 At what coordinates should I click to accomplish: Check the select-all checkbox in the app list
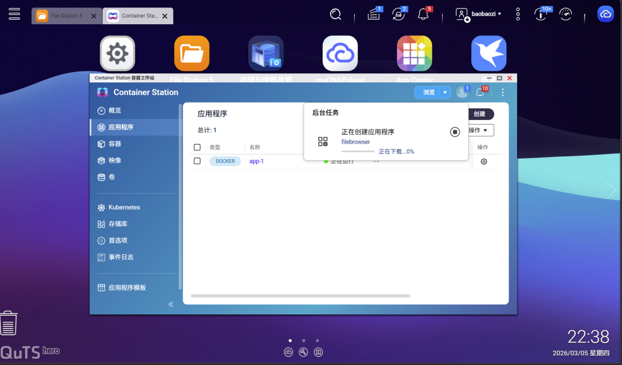pos(197,147)
